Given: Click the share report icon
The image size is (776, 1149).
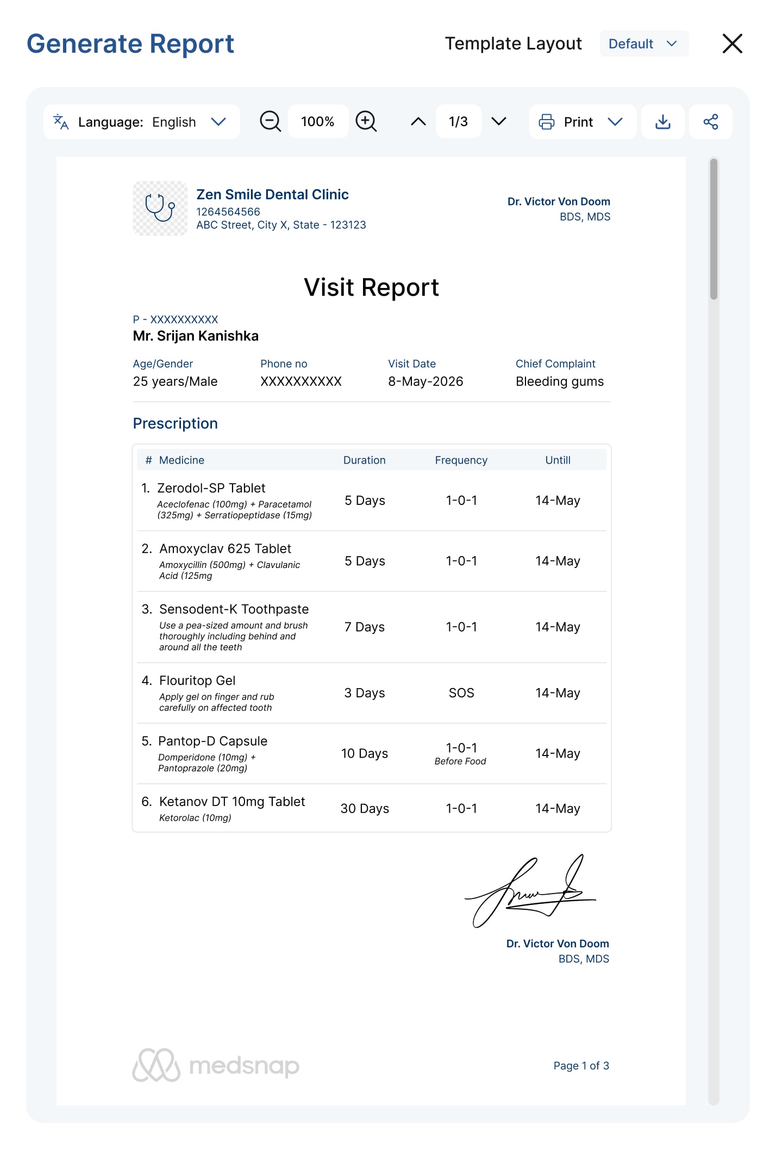Looking at the screenshot, I should 711,122.
